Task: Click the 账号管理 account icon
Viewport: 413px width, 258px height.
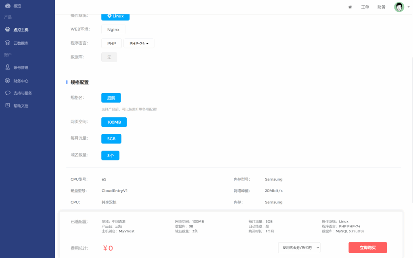Action: (8, 67)
